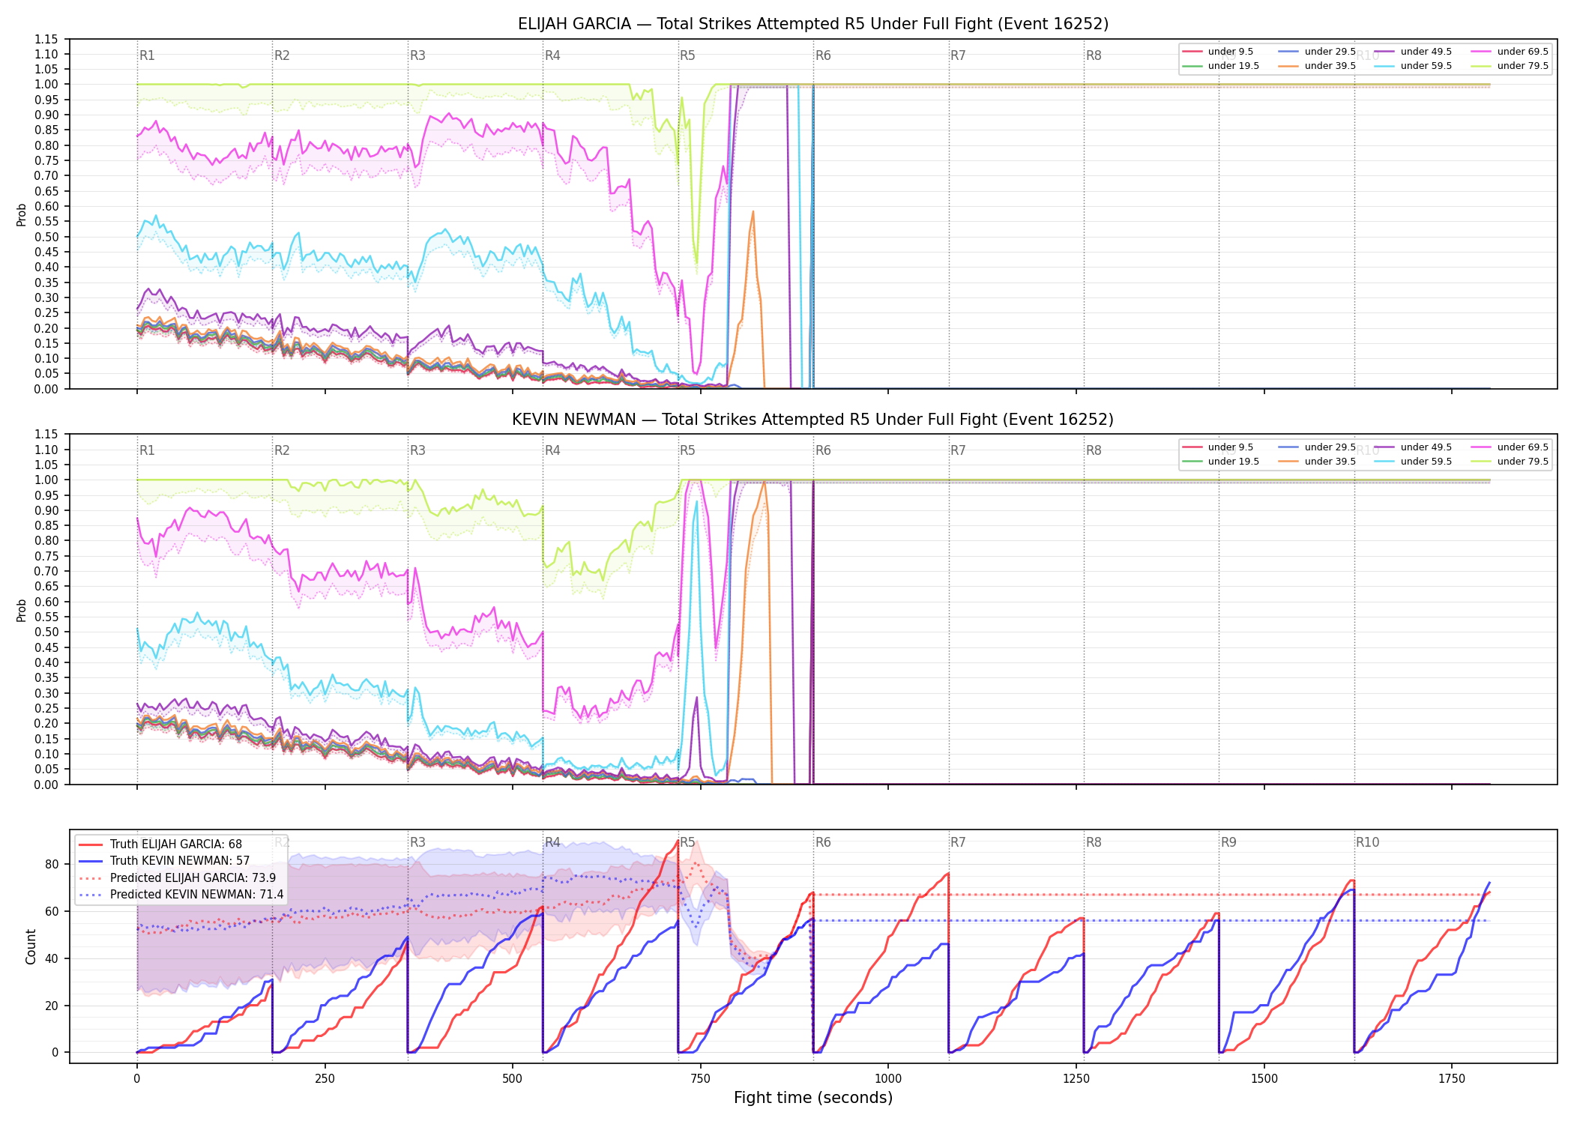Click the R6 round marker in Kevin Newman chart

[823, 450]
